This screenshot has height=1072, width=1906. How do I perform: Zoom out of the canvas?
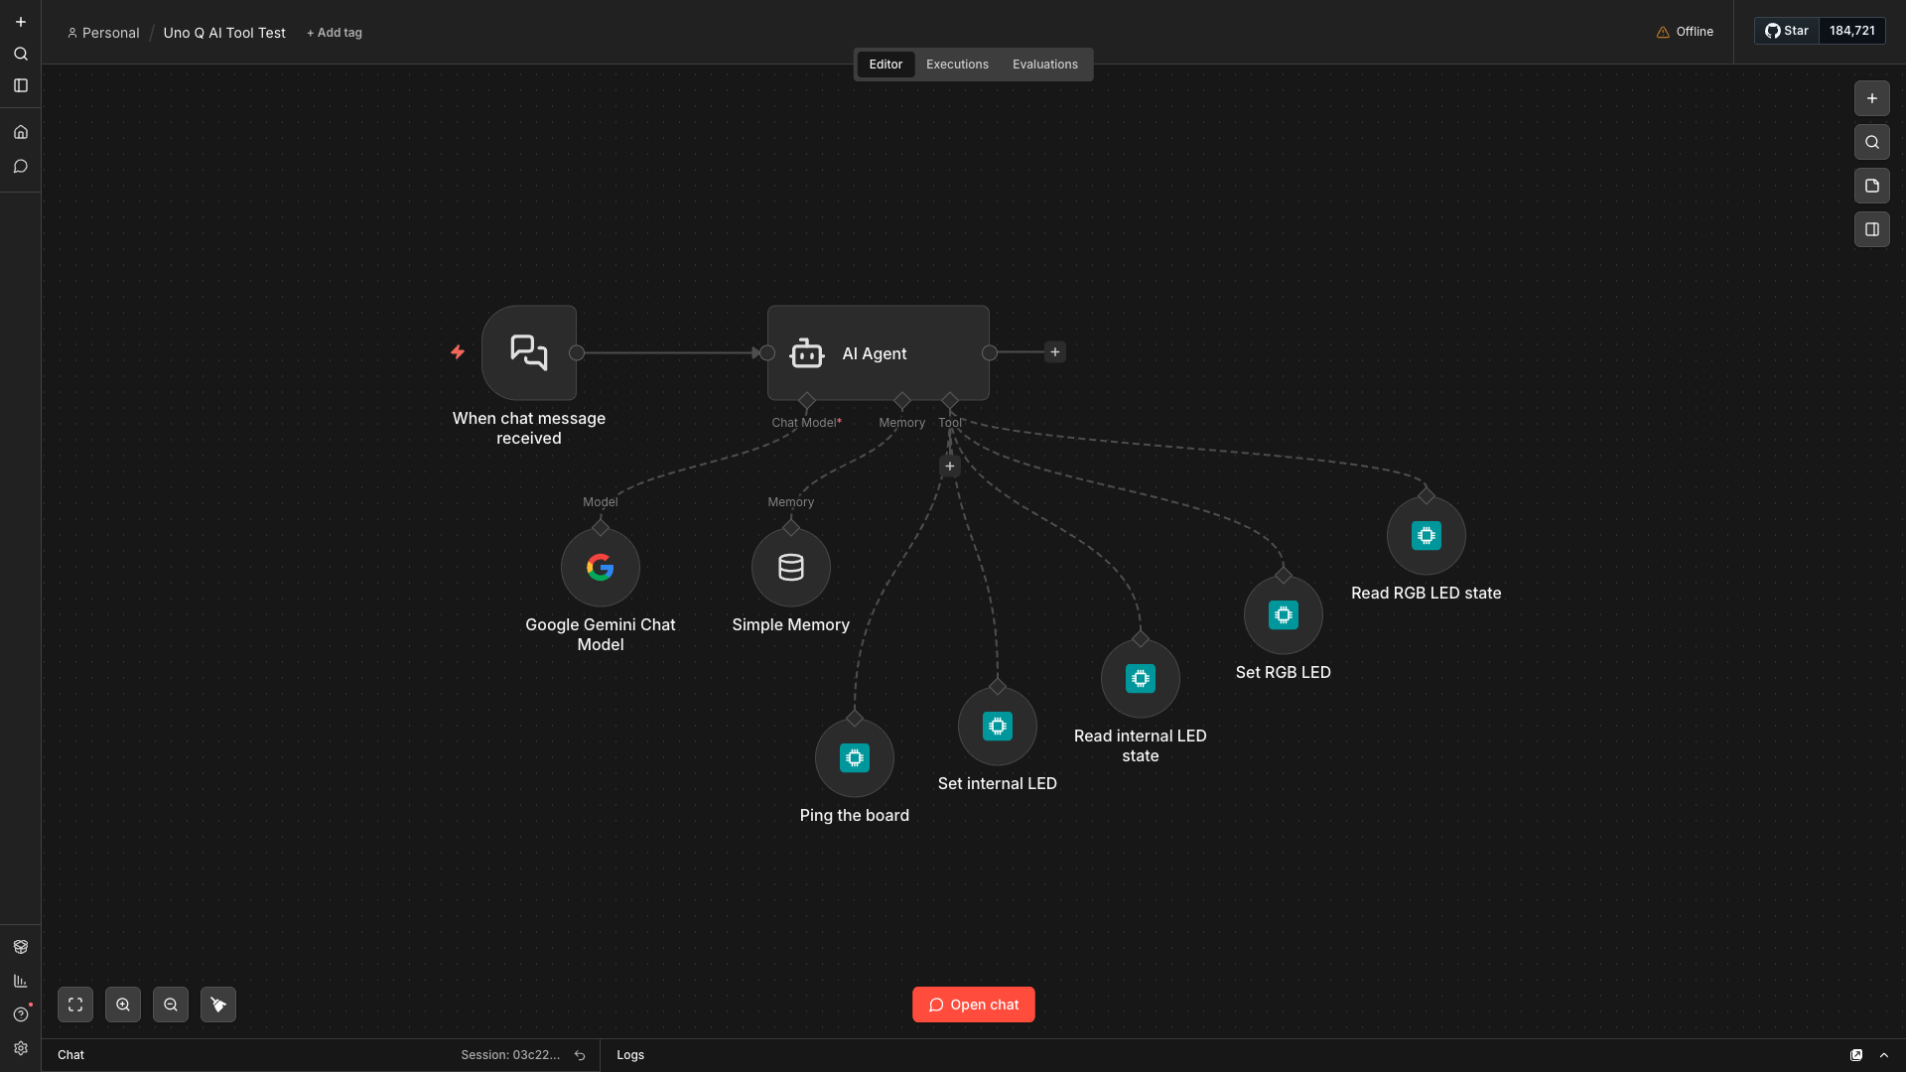click(171, 1005)
